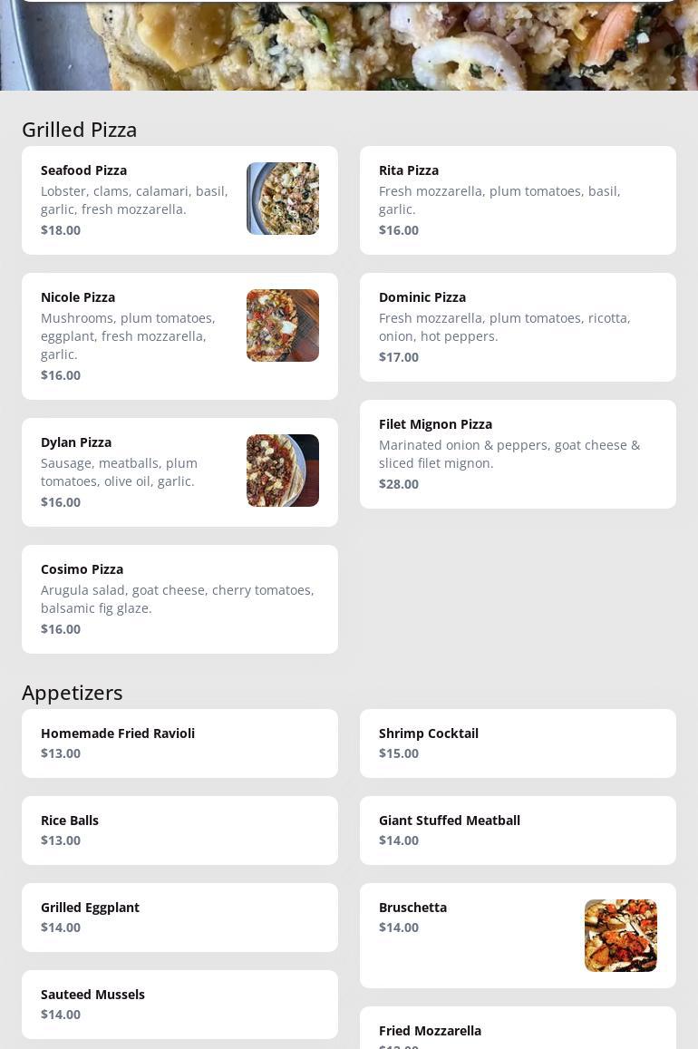Open the Giant Stuffed Meatball item
The height and width of the screenshot is (1049, 698).
[x=518, y=830]
